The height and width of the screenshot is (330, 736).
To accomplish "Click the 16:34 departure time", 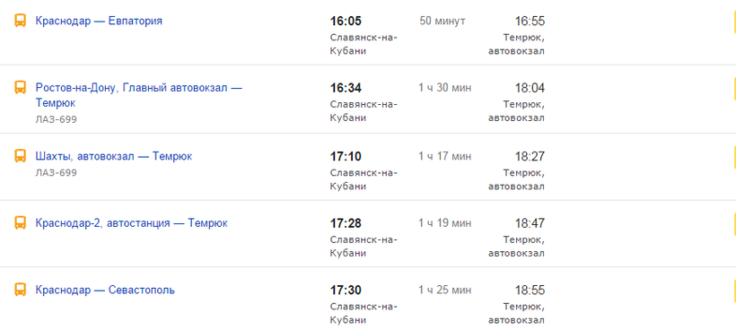I will point(346,88).
